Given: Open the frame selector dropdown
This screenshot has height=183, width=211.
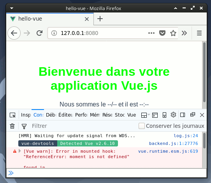Looking at the screenshot, I should 145,115.
